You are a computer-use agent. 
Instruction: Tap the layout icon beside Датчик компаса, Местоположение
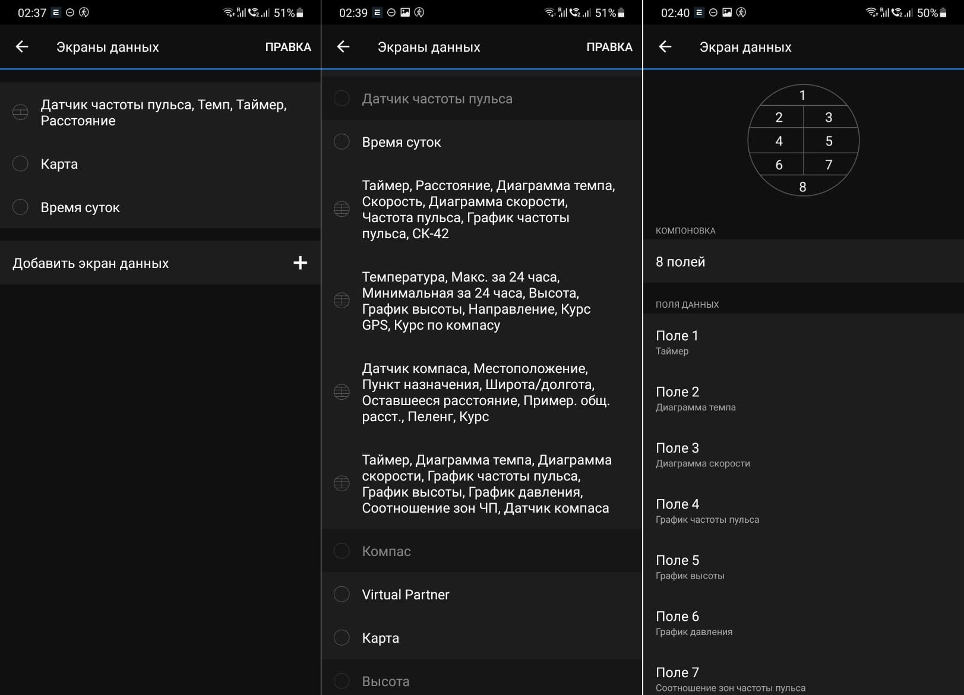(x=342, y=392)
